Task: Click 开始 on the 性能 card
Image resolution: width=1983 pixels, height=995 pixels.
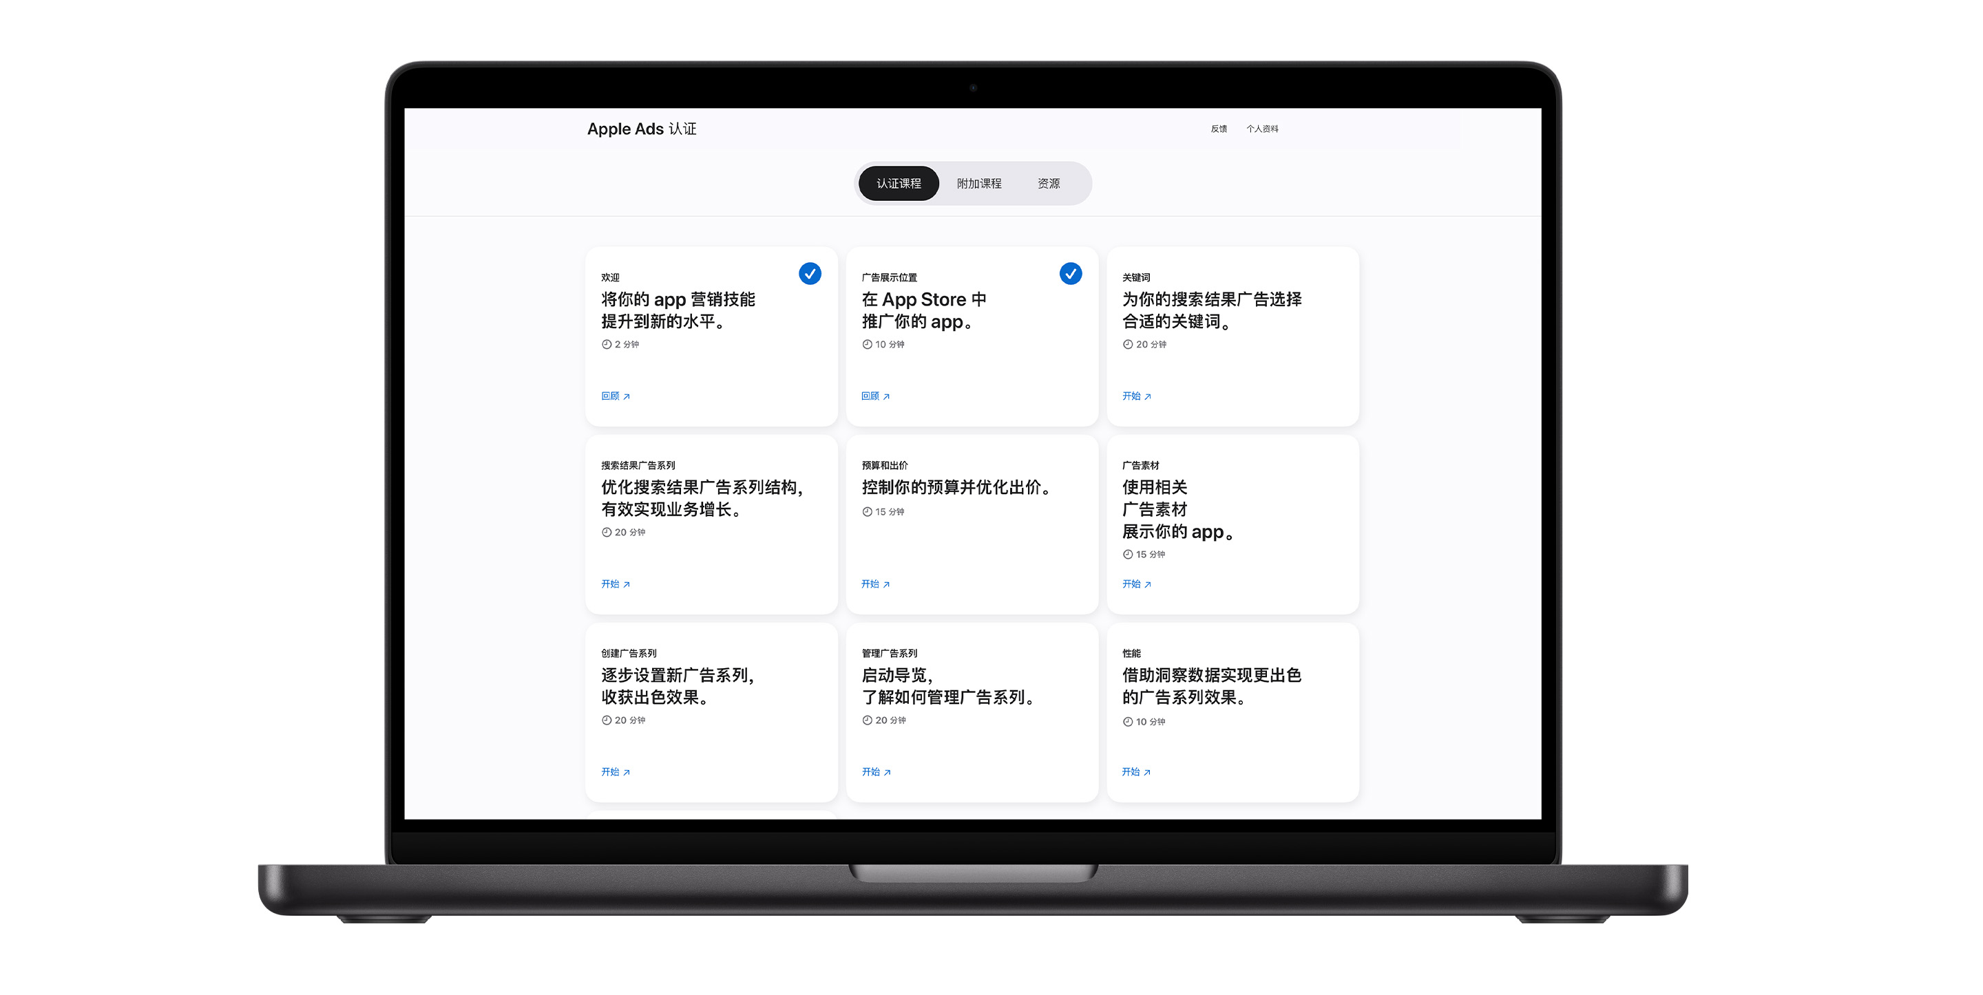Action: coord(1135,771)
